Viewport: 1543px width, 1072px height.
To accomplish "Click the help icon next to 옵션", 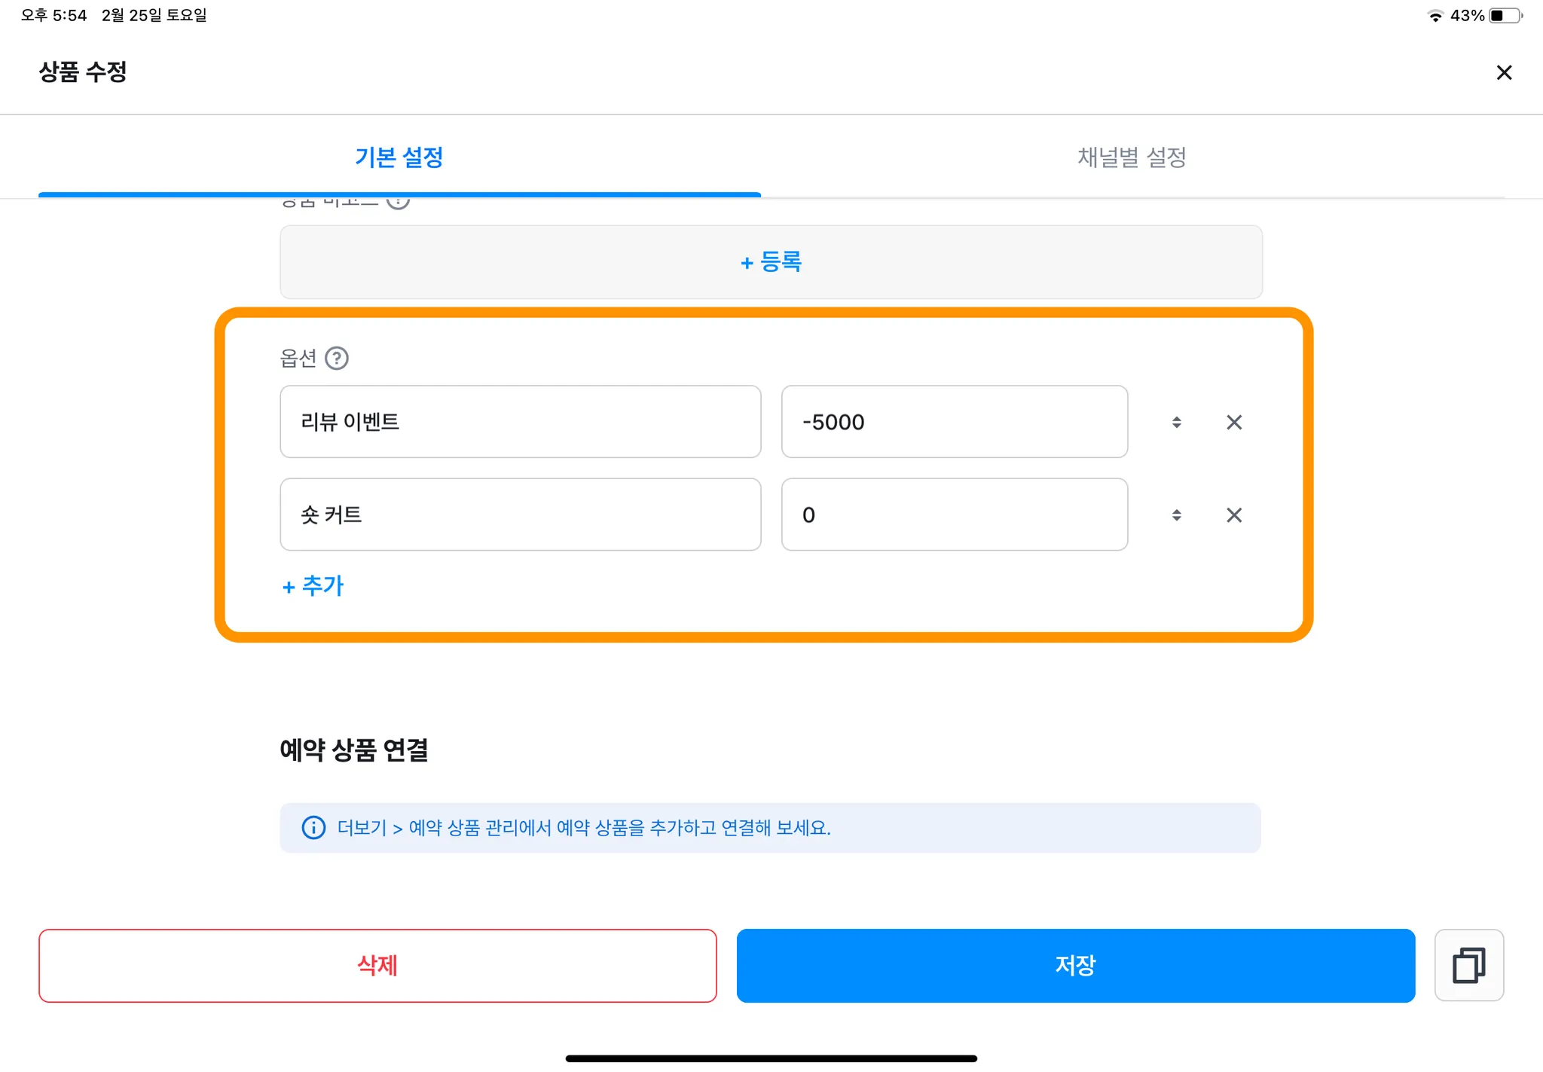I will tap(337, 358).
